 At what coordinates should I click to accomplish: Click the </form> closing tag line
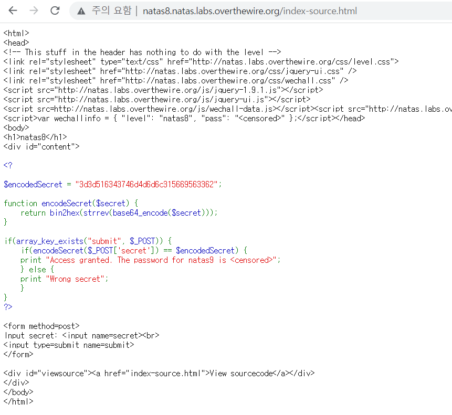18,355
